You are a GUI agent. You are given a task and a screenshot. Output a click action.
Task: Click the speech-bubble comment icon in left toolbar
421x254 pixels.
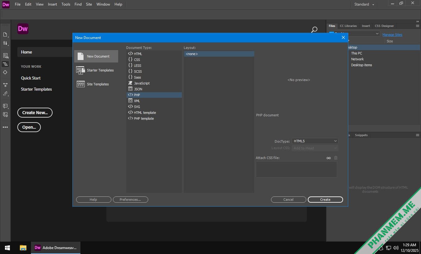coord(5,106)
